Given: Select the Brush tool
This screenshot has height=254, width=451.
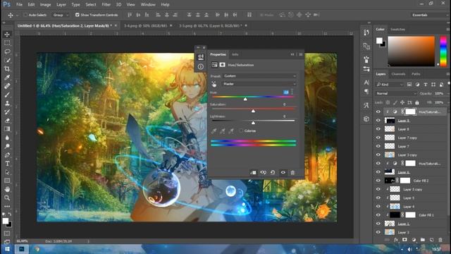Looking at the screenshot, I should [7, 95].
